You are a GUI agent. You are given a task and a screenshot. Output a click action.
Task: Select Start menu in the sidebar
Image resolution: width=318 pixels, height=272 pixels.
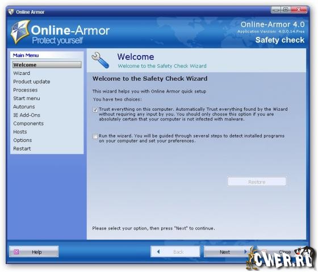click(27, 98)
